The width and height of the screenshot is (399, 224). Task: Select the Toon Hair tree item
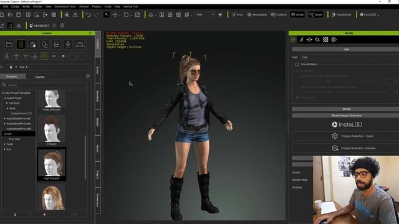click(x=14, y=139)
